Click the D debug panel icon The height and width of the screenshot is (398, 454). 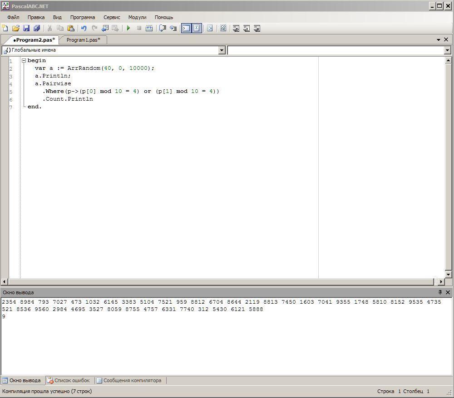pyautogui.click(x=236, y=28)
